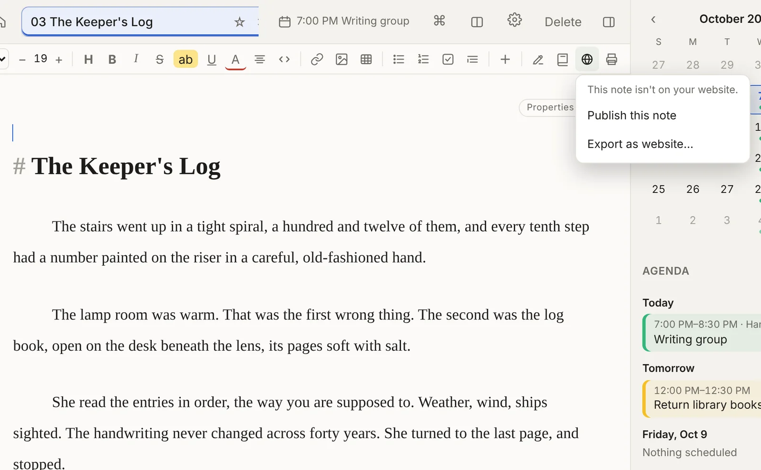Toggle split view columns icon
Viewport: 761px width, 470px height.
(x=477, y=22)
